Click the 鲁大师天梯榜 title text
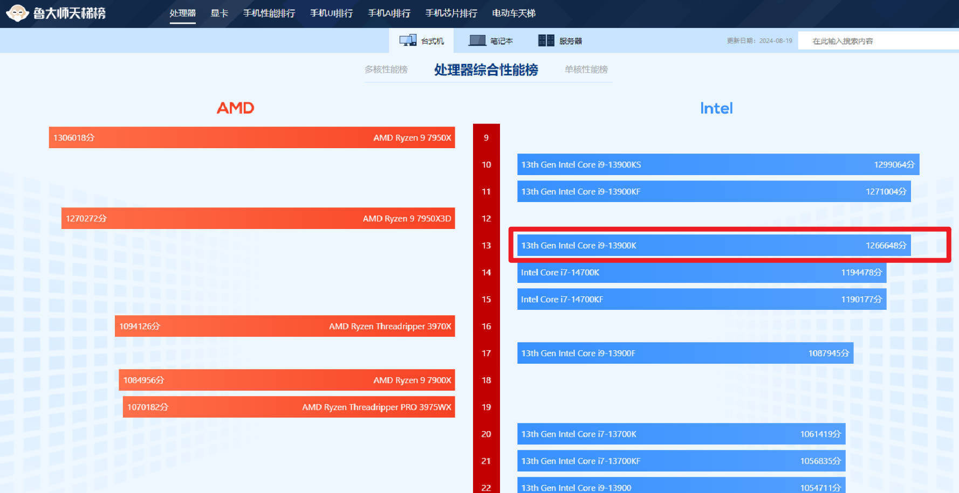The width and height of the screenshot is (959, 493). point(70,13)
